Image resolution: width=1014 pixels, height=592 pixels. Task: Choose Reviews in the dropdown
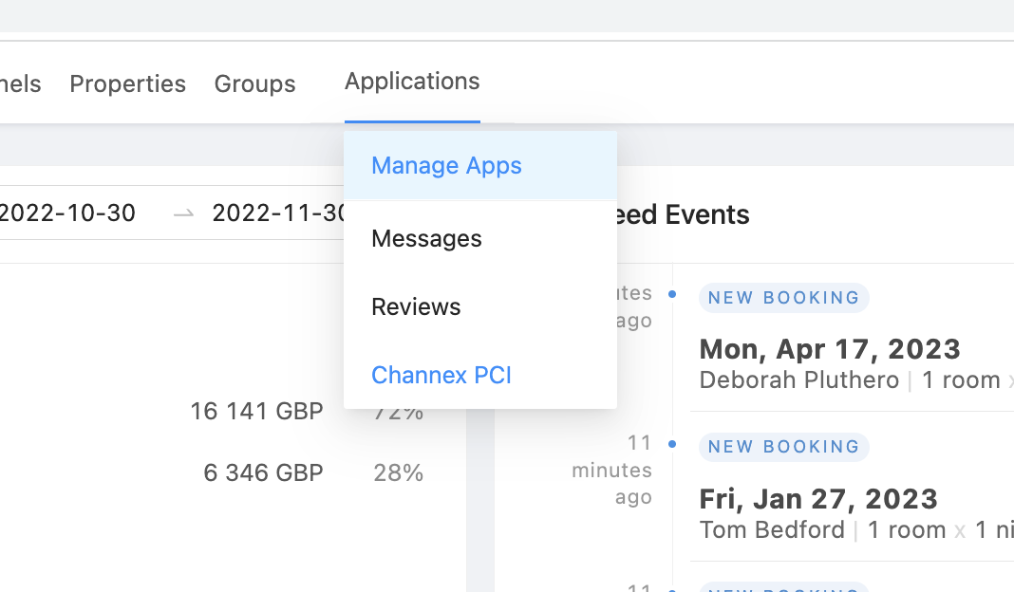[416, 306]
